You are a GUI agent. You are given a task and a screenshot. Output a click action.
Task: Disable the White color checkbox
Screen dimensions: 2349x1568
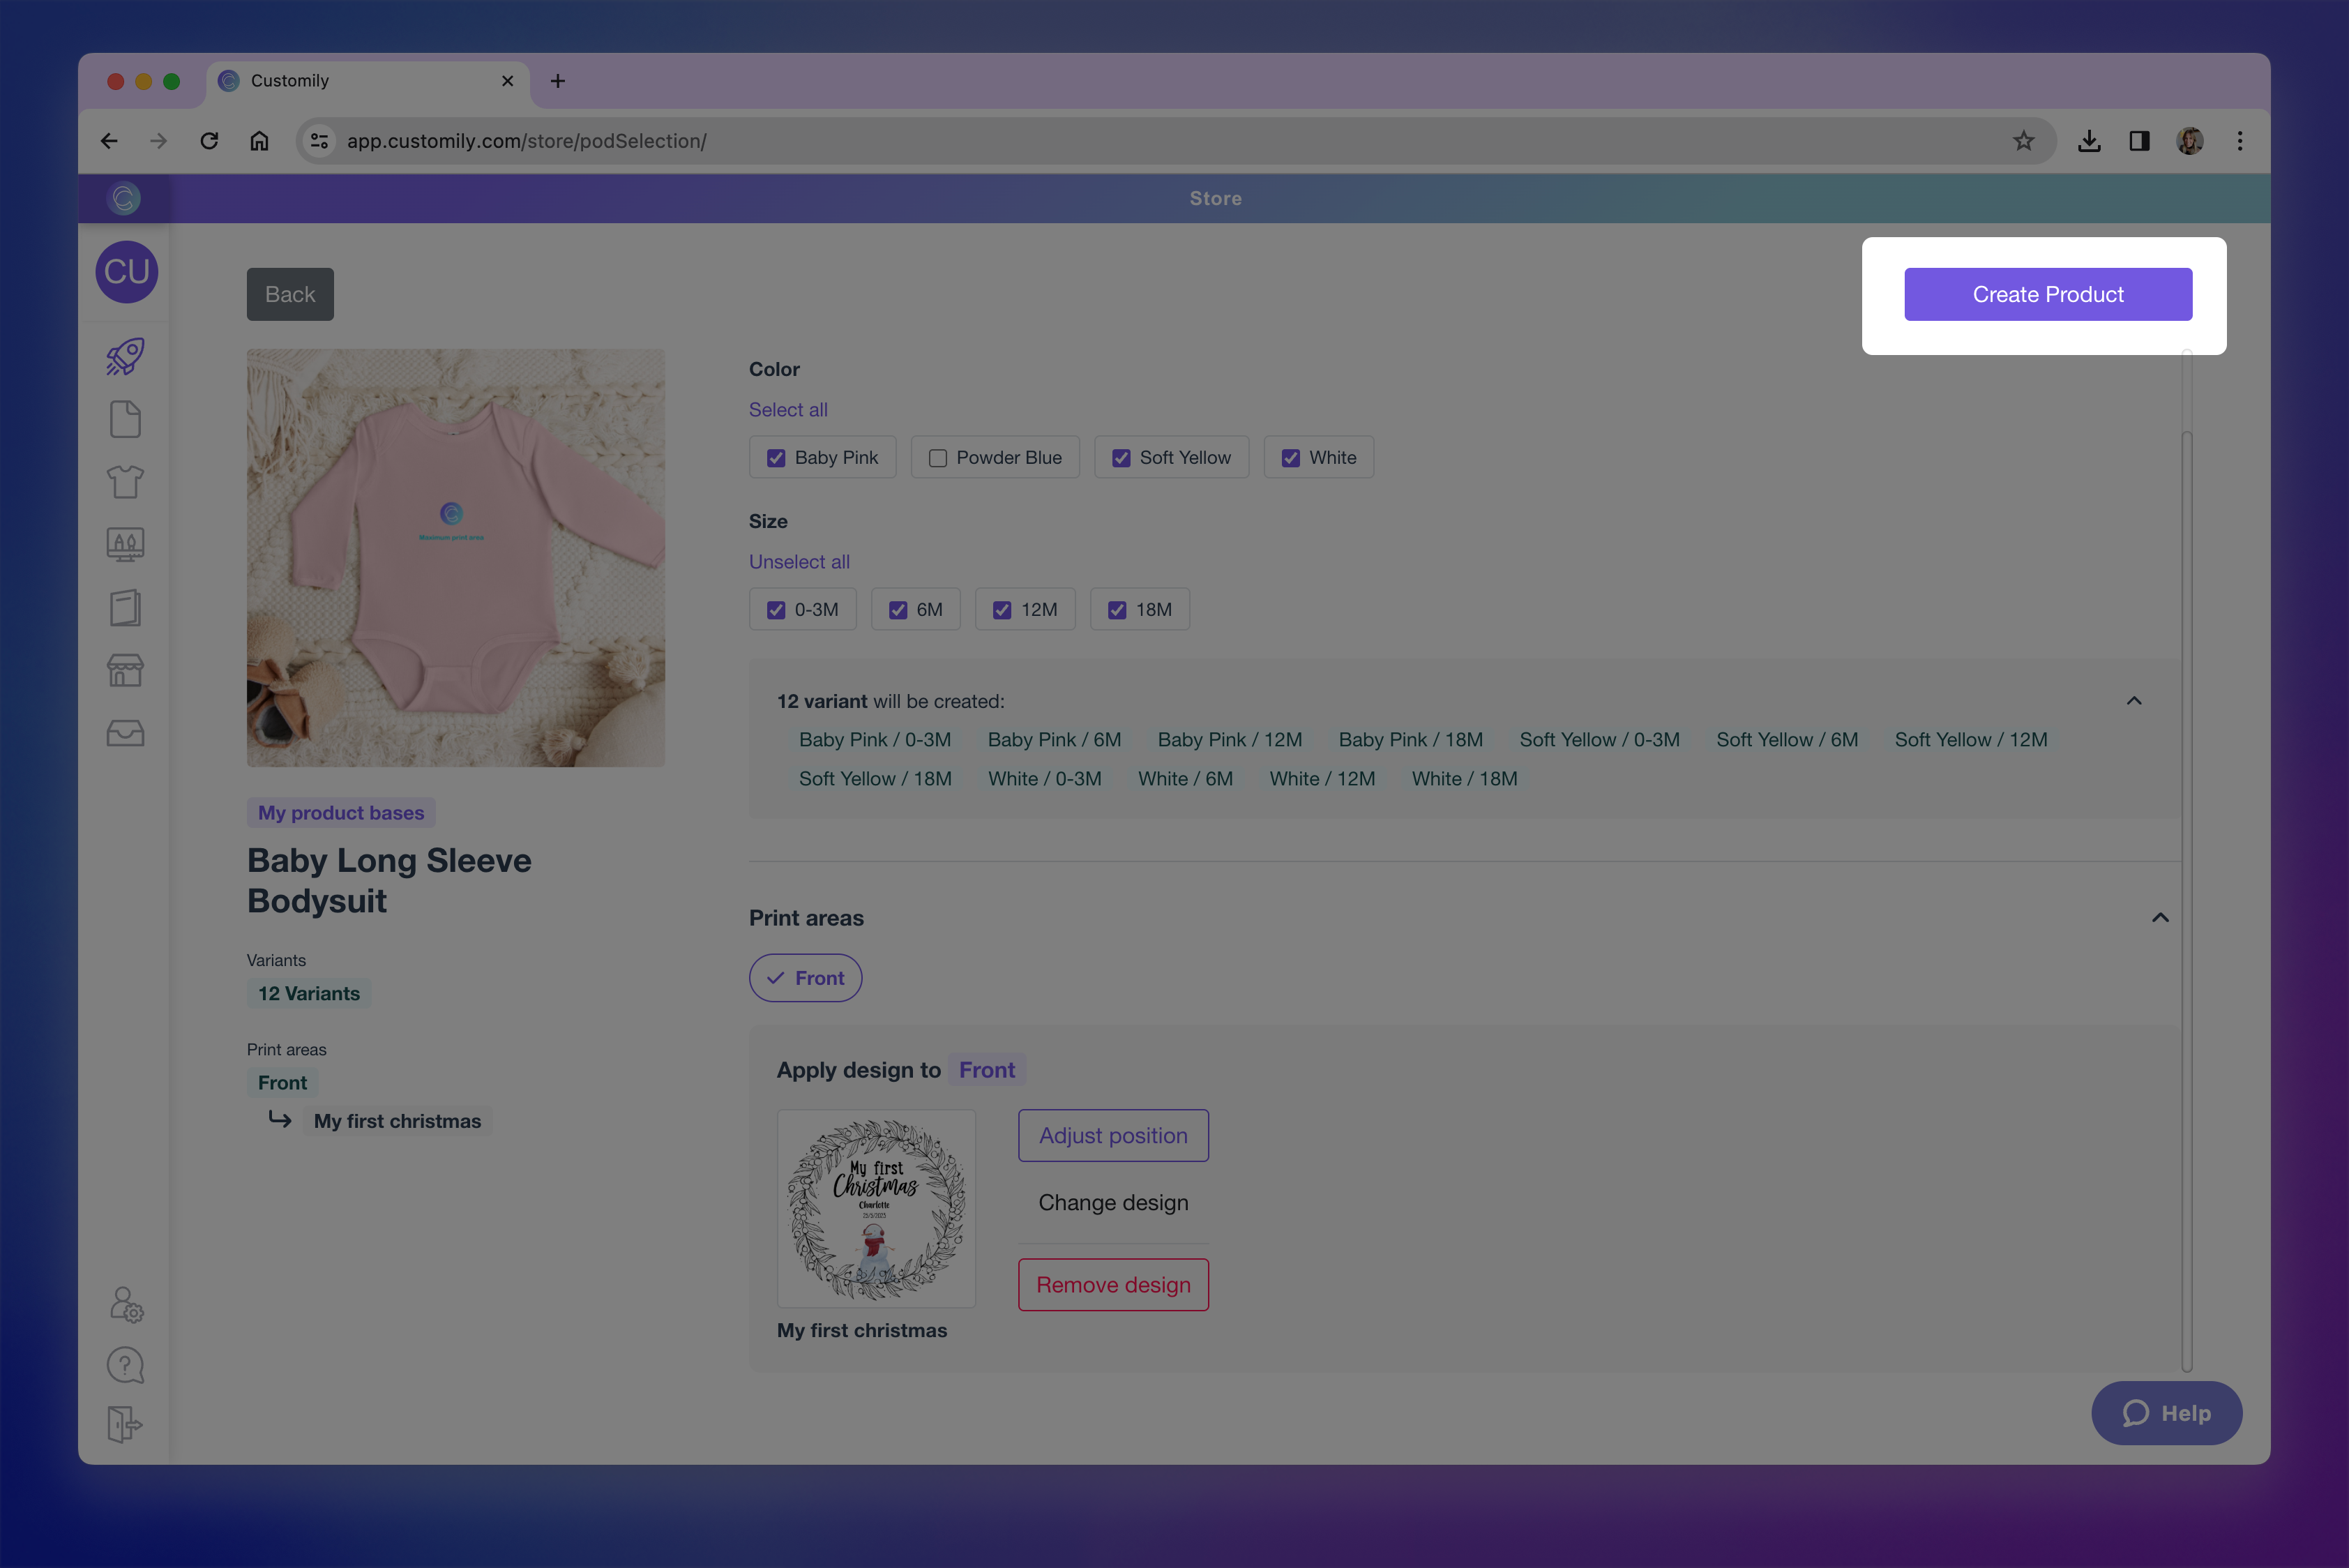coord(1290,457)
